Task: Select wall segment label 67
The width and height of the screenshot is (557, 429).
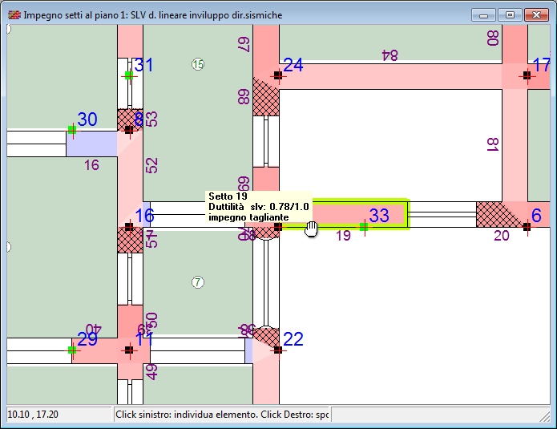Action: (x=244, y=45)
